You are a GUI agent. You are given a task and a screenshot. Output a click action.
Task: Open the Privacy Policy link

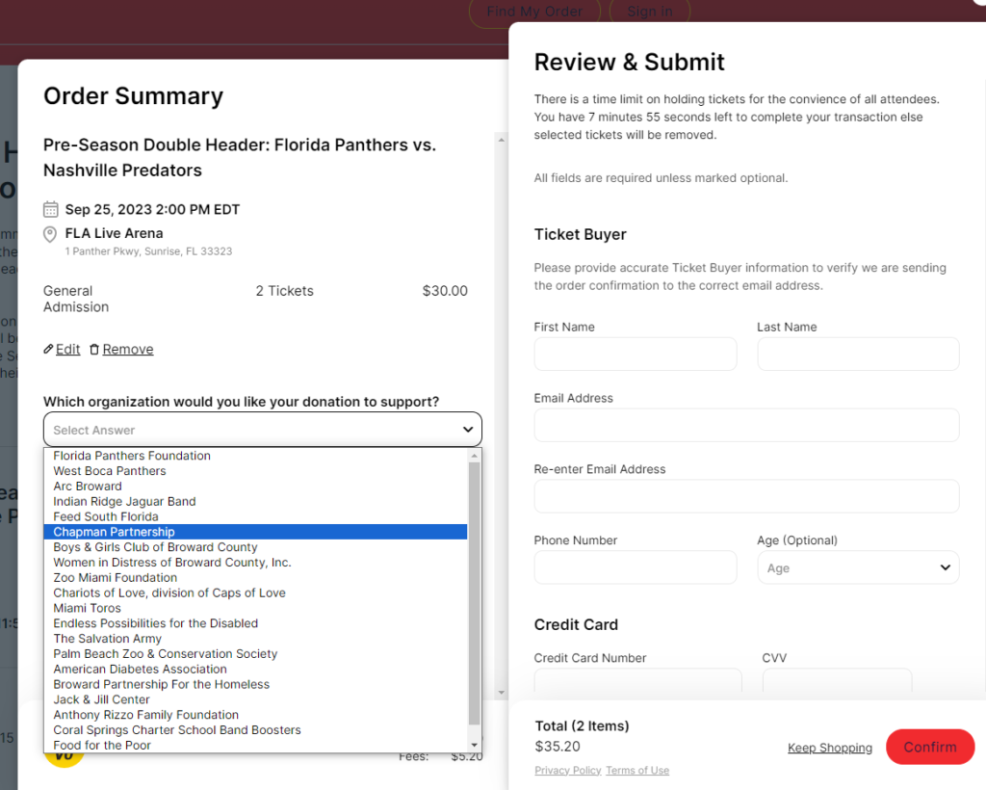click(x=568, y=771)
